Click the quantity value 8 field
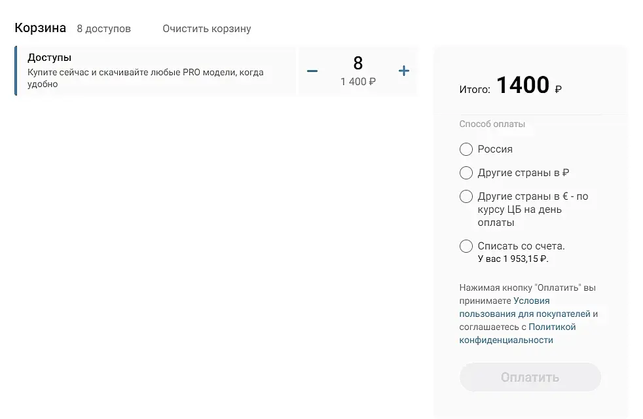 [358, 63]
